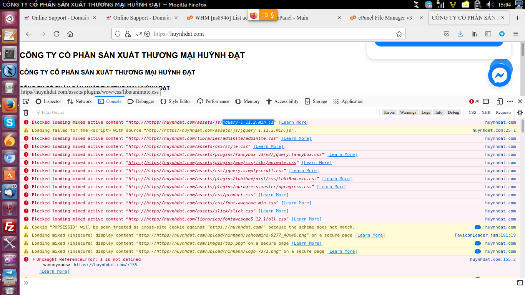525x295 pixels.
Task: Open the tracking protection shield icon
Action: (118, 34)
